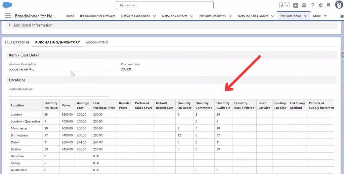Open the App Launcher grid icon

coord(8,16)
